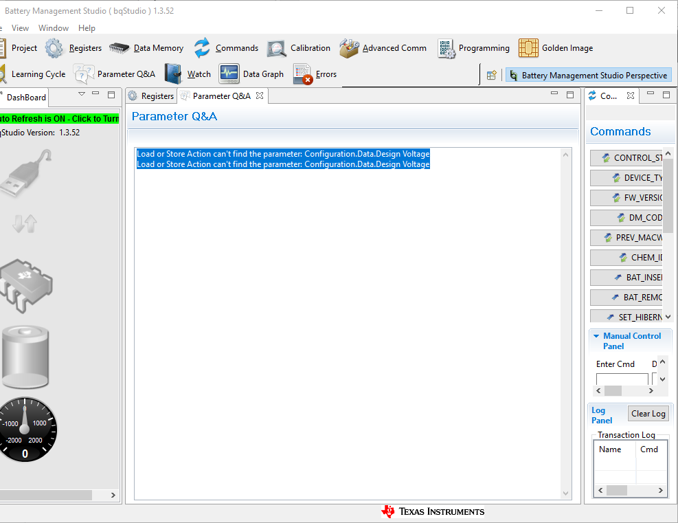Image resolution: width=678 pixels, height=523 pixels.
Task: Send the DM_CODE command
Action: click(626, 218)
